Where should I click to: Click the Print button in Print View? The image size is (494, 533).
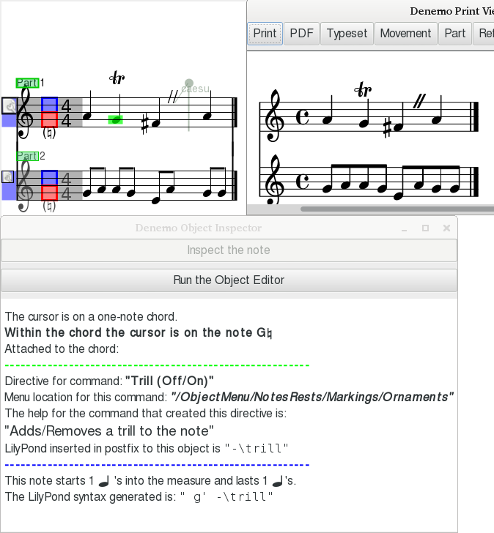point(265,34)
